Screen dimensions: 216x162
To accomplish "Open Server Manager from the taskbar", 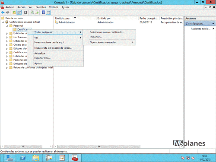I will [x=10, y=158].
